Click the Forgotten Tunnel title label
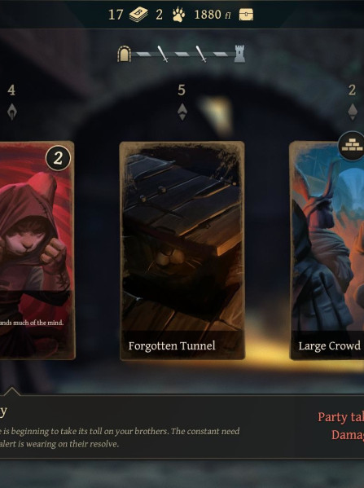The image size is (364, 488). (x=172, y=345)
